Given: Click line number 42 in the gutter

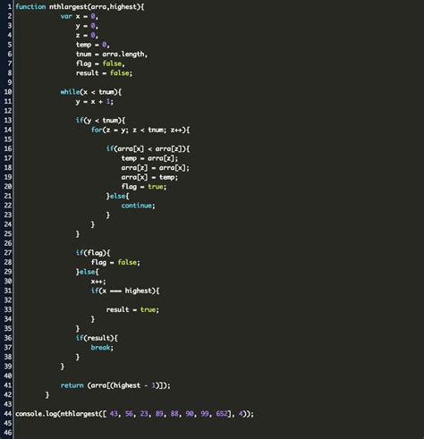Looking at the screenshot, I should point(8,395).
